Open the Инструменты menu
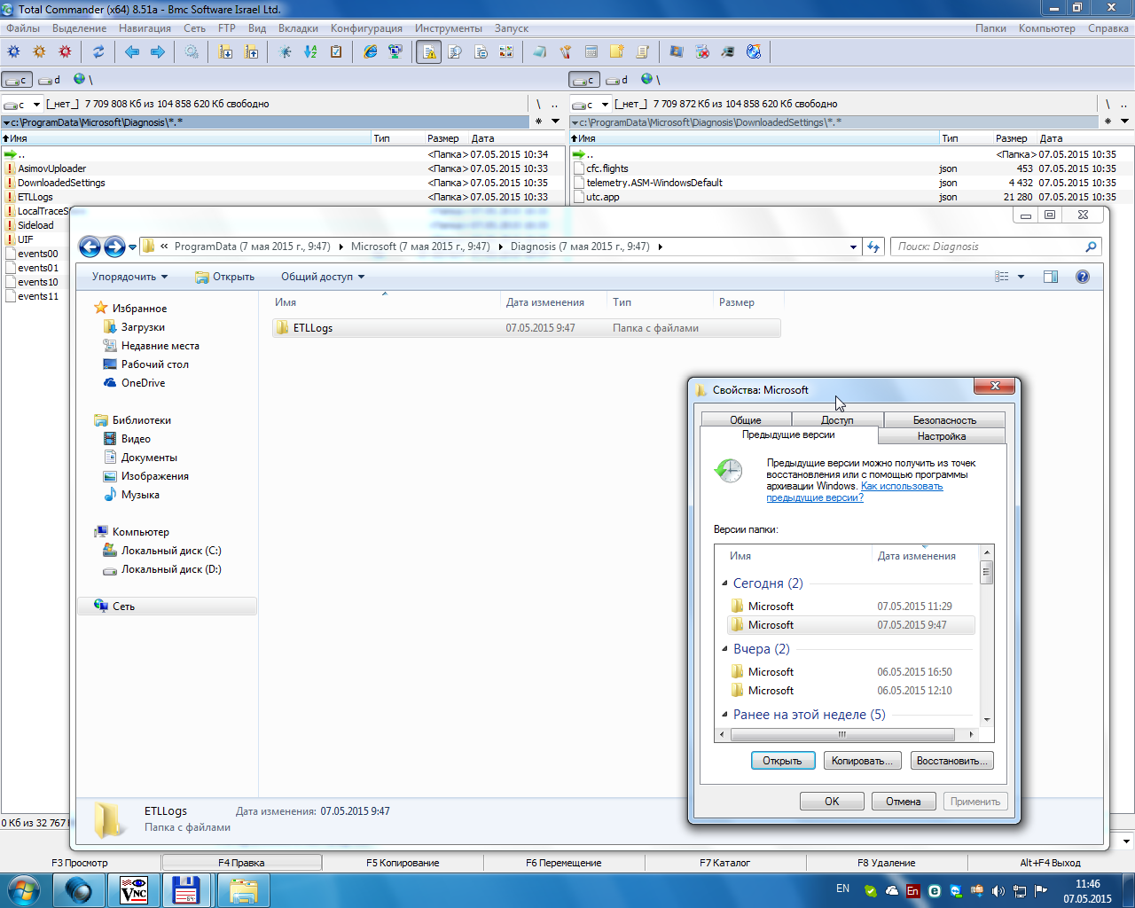The width and height of the screenshot is (1135, 908). click(449, 28)
